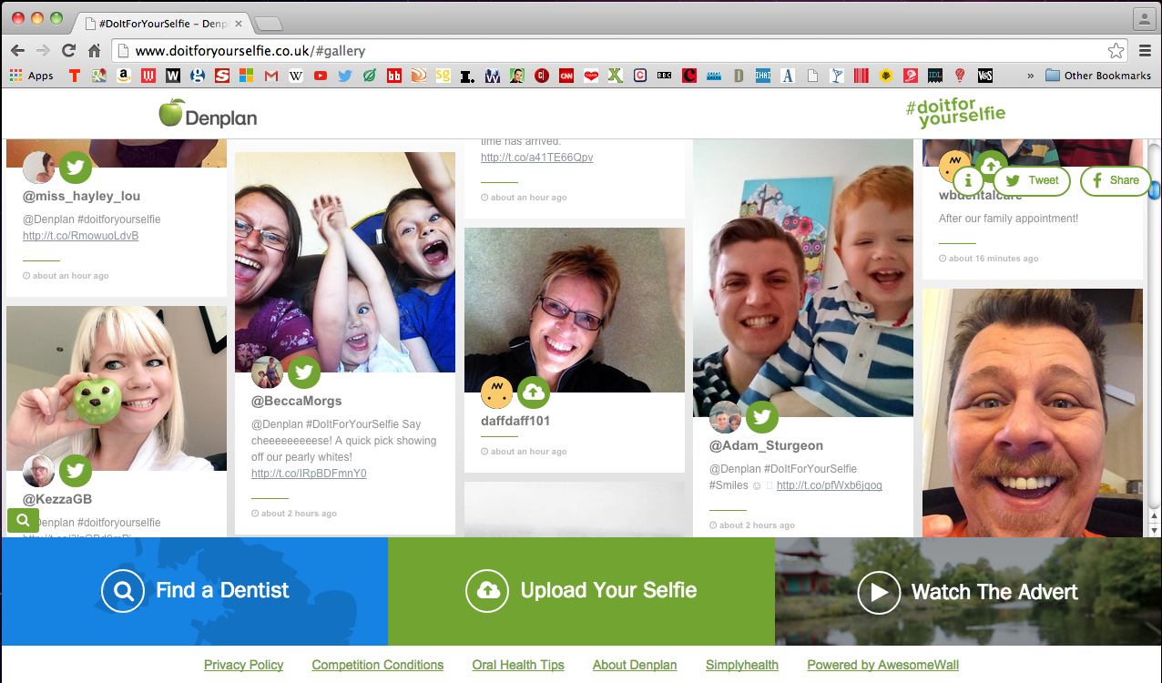Open Chrome's hamburger menu
The image size is (1162, 683).
tap(1146, 51)
